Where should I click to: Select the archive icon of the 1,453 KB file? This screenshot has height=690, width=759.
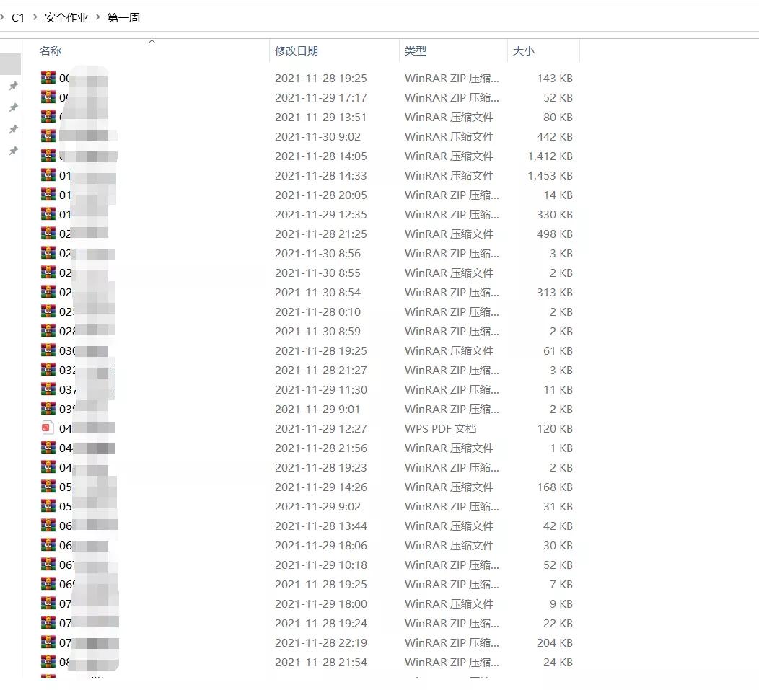(x=48, y=175)
